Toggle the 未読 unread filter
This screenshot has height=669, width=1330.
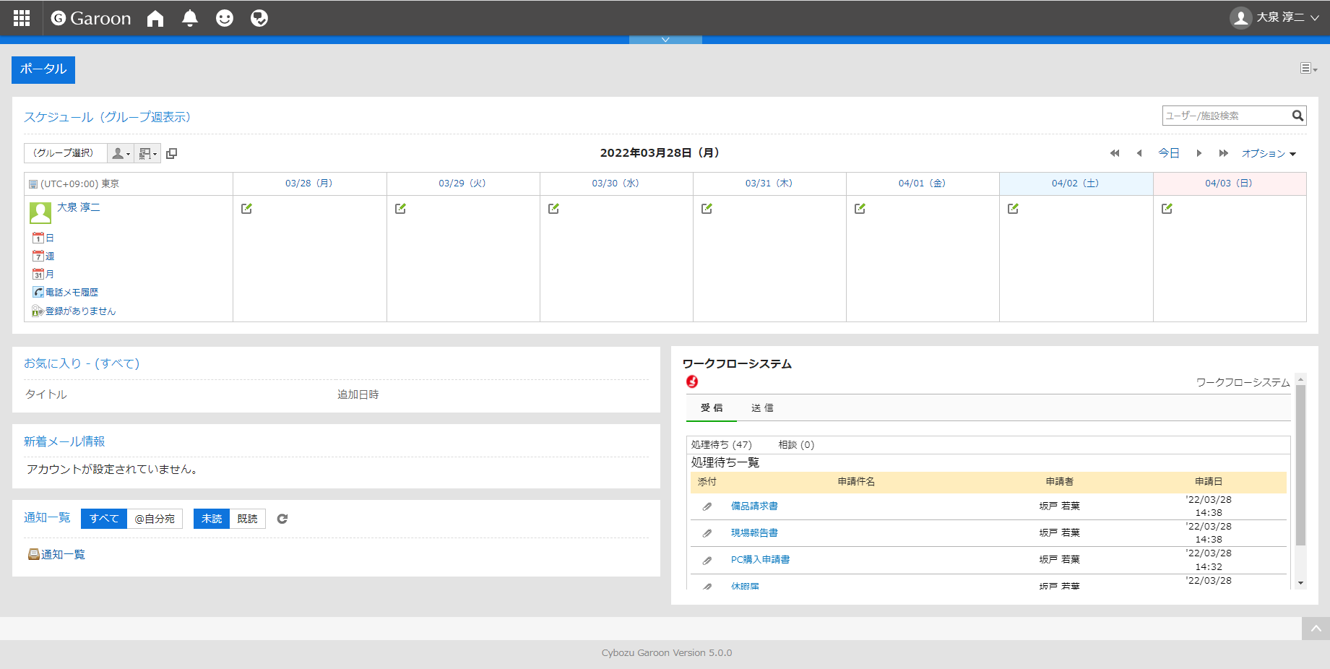coord(212,519)
